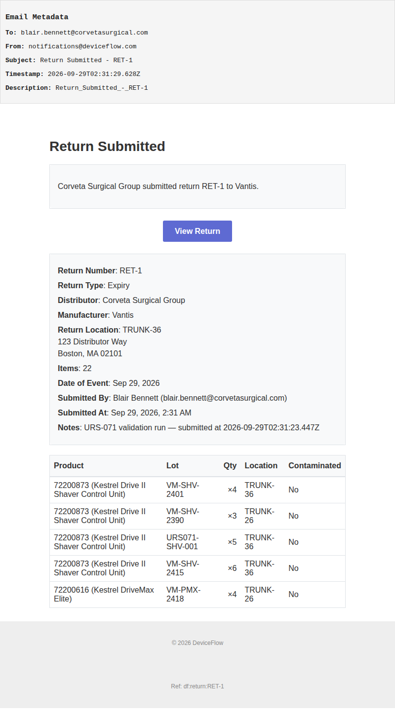Click the Return Submitted page title
The height and width of the screenshot is (717, 395).
pos(107,147)
